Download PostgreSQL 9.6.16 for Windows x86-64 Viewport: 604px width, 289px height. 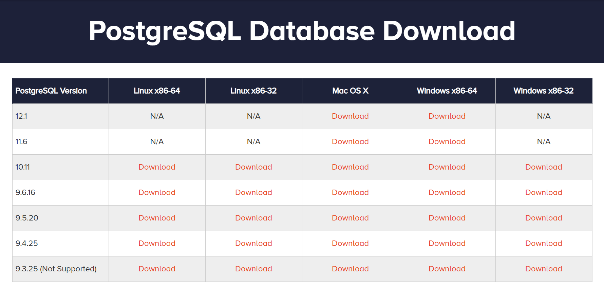click(447, 192)
